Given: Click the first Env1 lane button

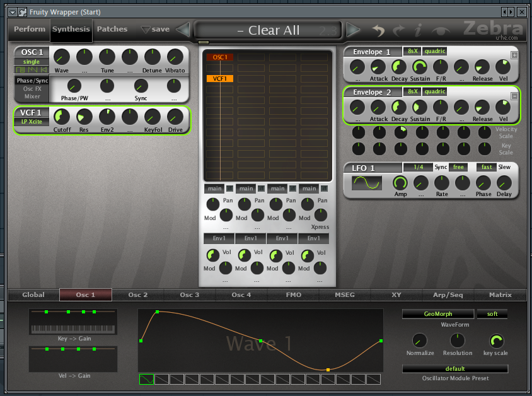Looking at the screenshot, I should tap(219, 238).
